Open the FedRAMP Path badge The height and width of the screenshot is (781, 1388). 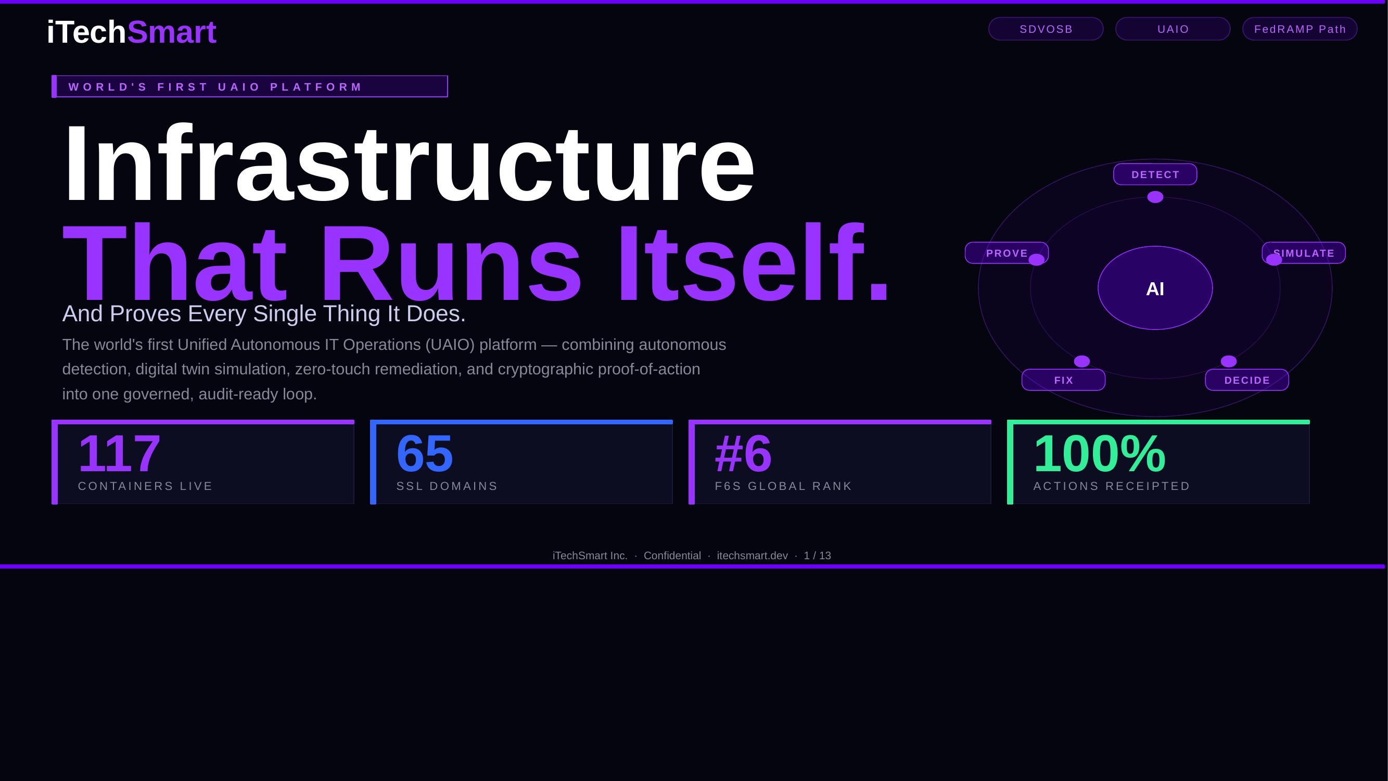[1300, 29]
